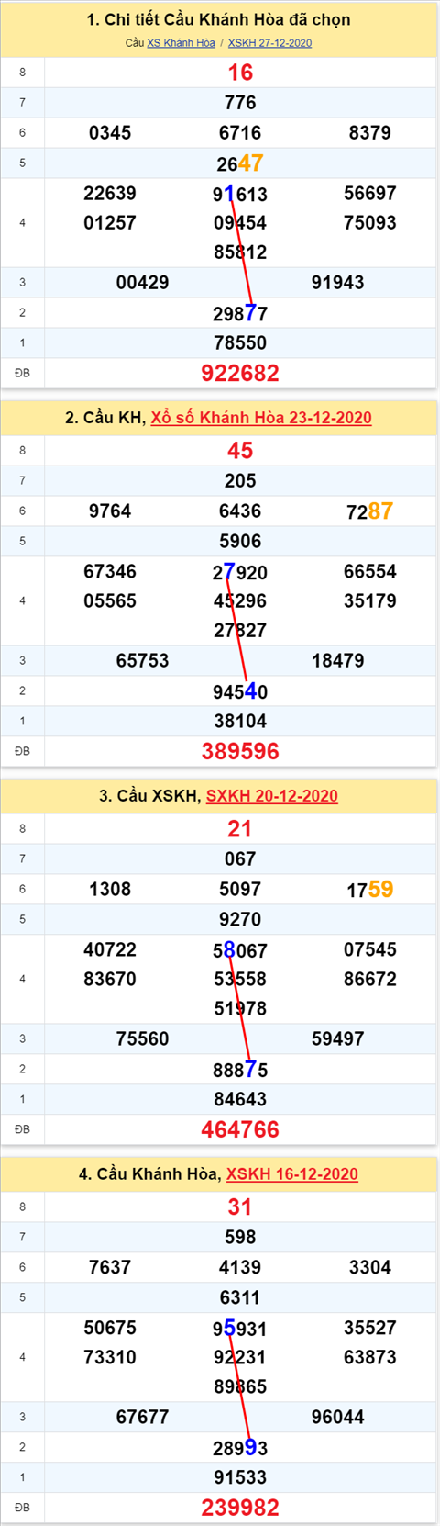Select the number 5097
Screen dimensions: 440x1526
(240, 890)
